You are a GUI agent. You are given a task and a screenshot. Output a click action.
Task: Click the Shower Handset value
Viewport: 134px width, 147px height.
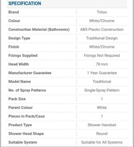tap(102, 125)
